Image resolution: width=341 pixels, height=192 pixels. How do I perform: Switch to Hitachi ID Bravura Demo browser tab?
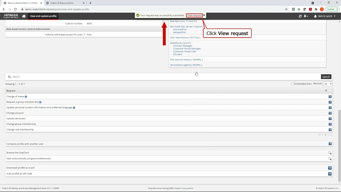[x=65, y=3]
